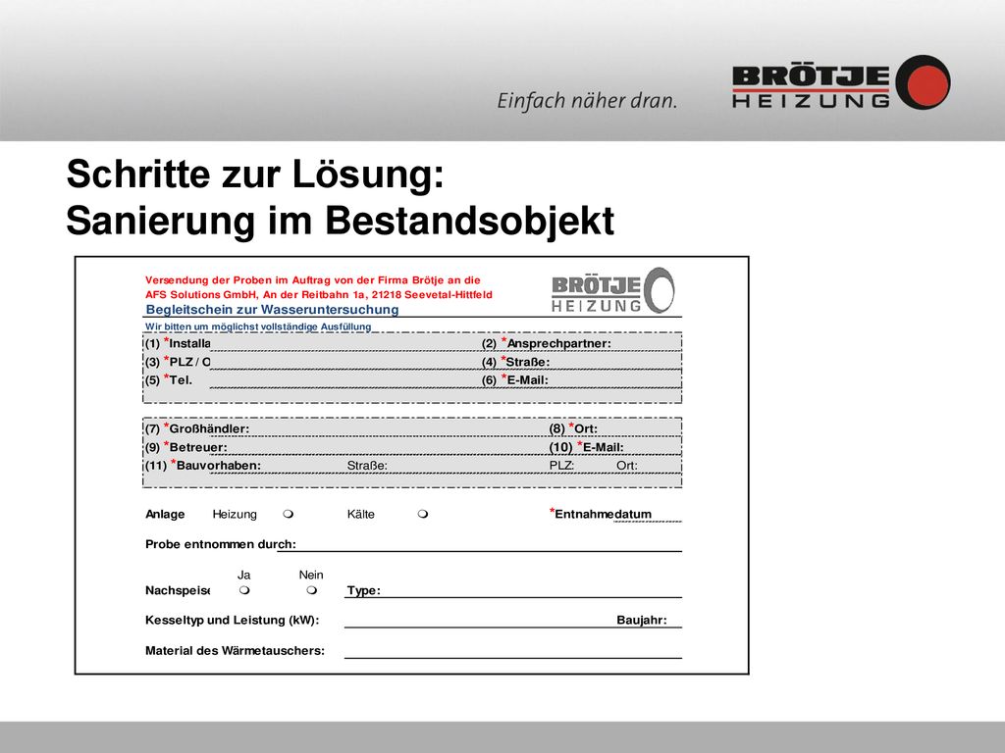Click the slide title 'Schritte zur Lösung:'
Viewport: 1005px width, 753px height.
pyautogui.click(x=255, y=174)
